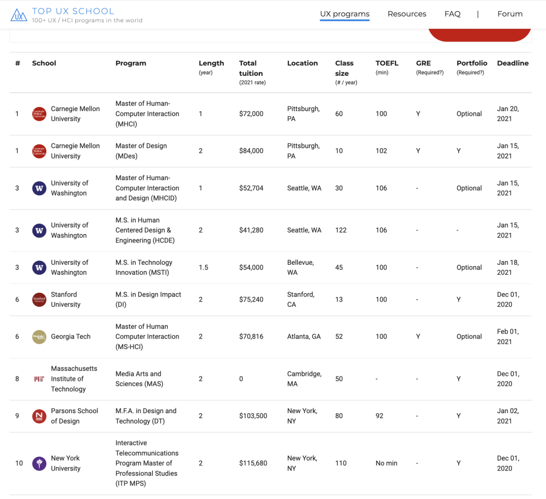This screenshot has width=546, height=499.
Task: Click the Location column header
Action: (303, 63)
